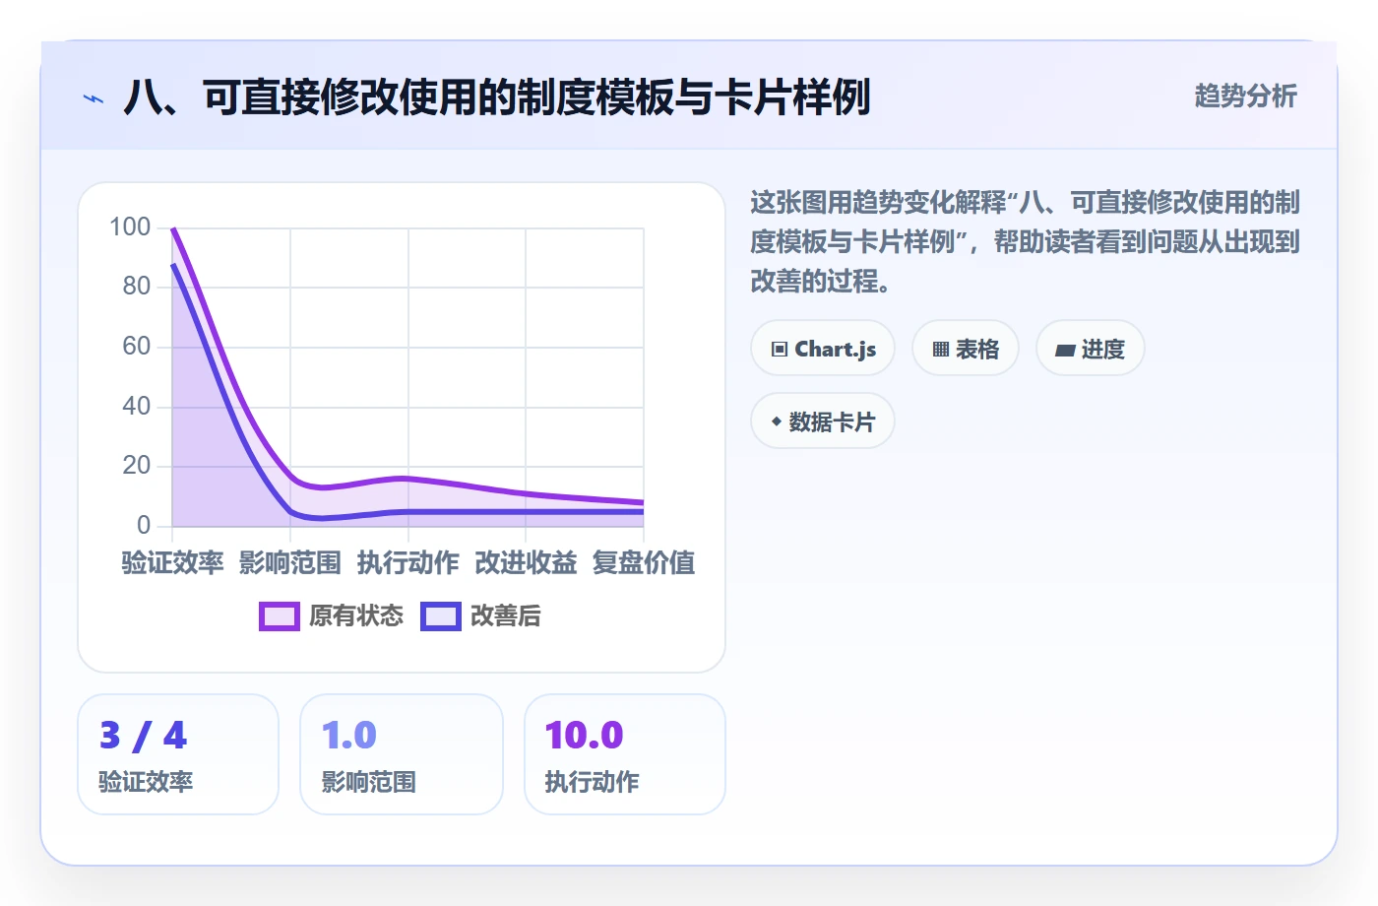Viewport: 1378px width, 906px height.
Task: Click the description paragraph starting 这张图用趋势变化解释
Action: 1025,242
